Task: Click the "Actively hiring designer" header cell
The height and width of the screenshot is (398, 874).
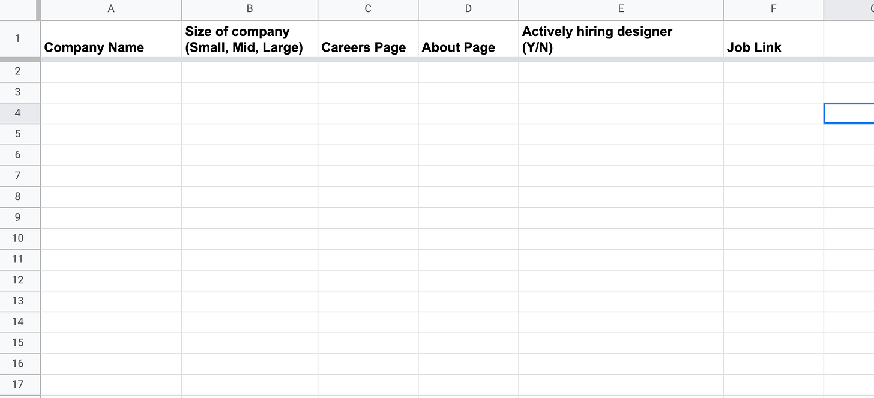Action: pyautogui.click(x=619, y=39)
